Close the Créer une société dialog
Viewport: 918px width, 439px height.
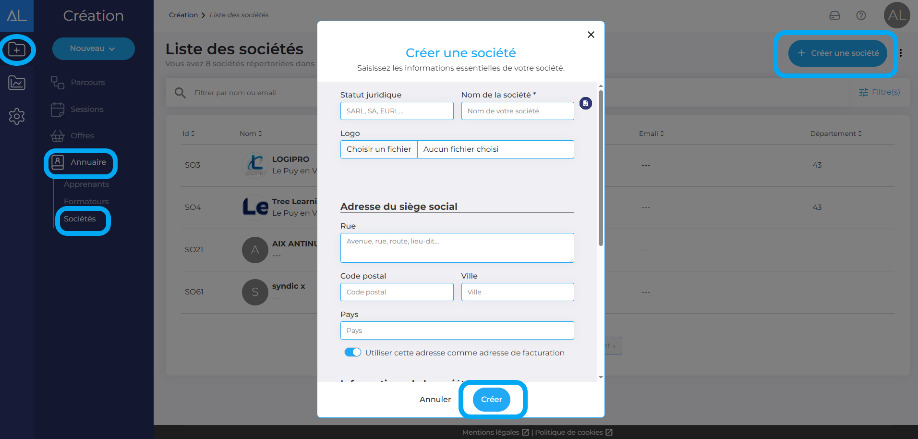pyautogui.click(x=591, y=35)
